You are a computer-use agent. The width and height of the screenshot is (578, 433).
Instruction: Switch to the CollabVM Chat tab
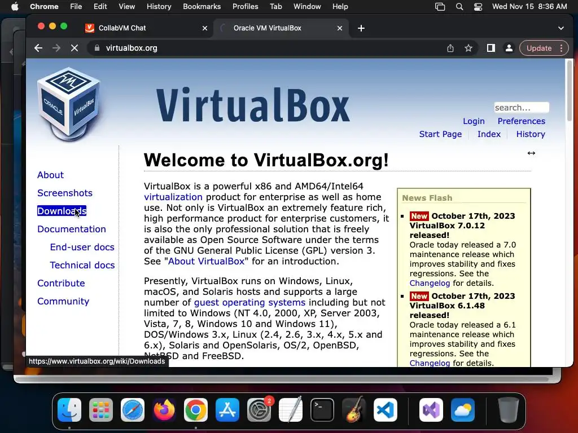[x=146, y=28]
